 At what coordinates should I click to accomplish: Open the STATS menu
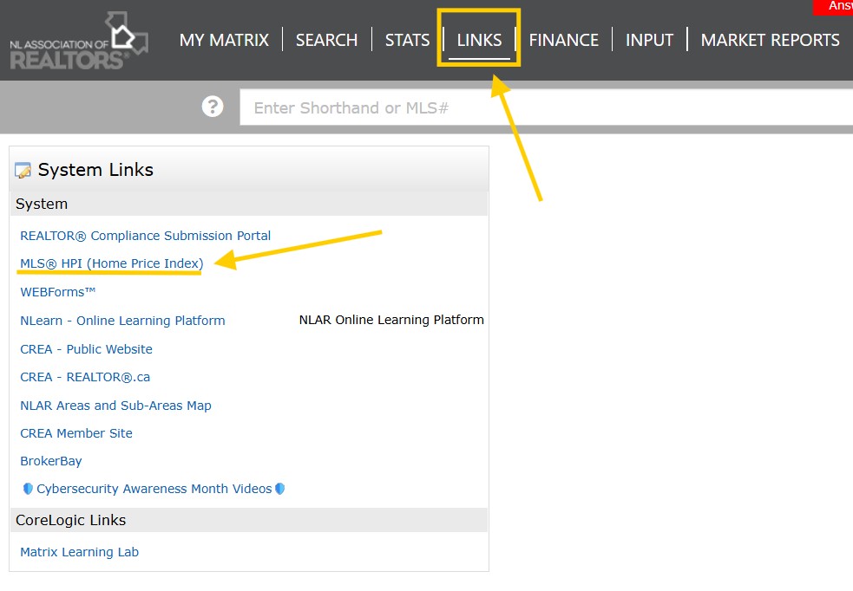coord(408,40)
